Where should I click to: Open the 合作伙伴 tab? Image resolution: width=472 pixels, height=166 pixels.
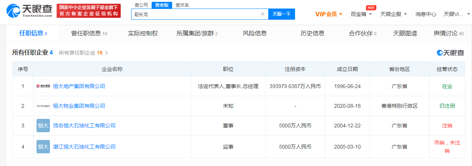[x=363, y=33]
